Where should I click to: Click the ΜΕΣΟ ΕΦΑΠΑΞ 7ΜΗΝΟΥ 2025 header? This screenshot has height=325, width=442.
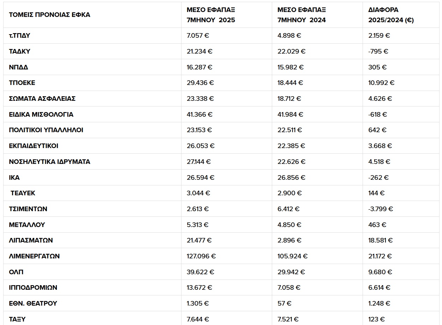pos(211,15)
